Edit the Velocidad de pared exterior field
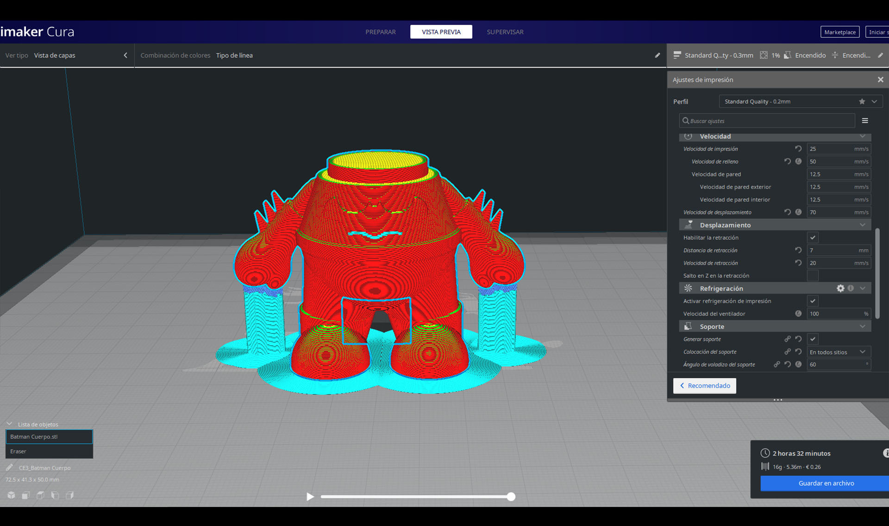The image size is (889, 526). click(839, 187)
